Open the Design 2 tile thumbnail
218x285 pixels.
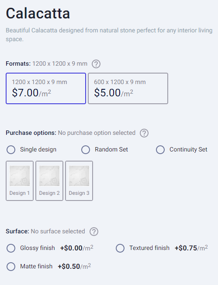(49, 176)
